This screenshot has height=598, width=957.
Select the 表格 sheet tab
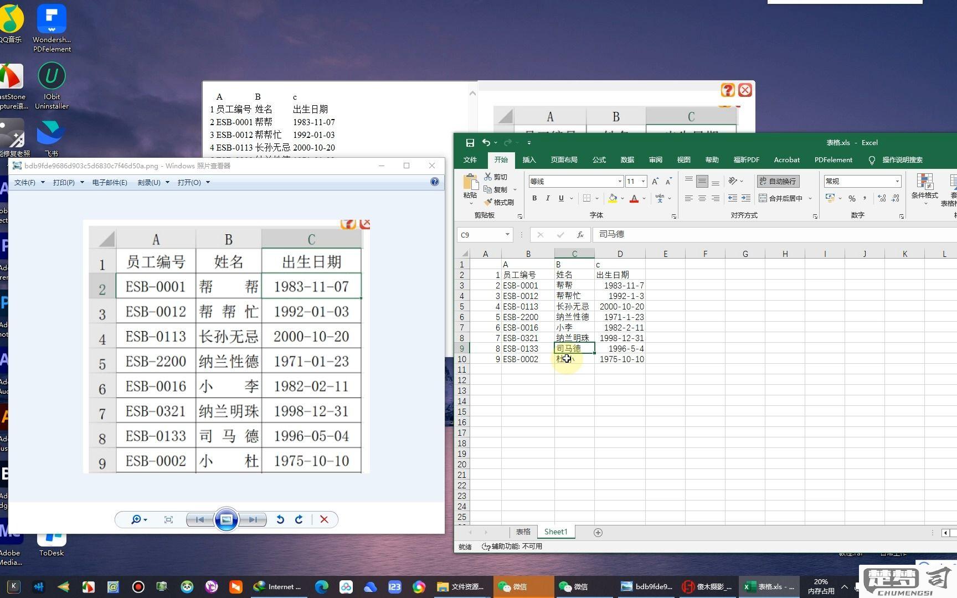click(x=523, y=532)
